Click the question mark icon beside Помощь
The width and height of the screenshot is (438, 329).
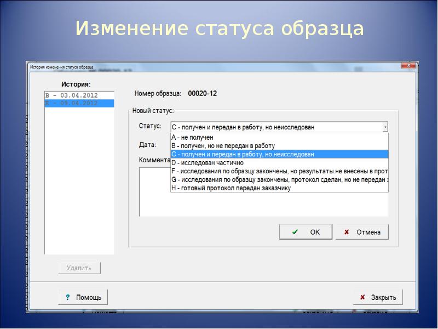coord(67,297)
